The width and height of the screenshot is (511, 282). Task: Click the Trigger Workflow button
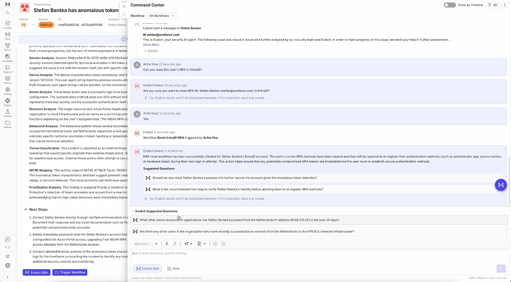tap(70, 272)
